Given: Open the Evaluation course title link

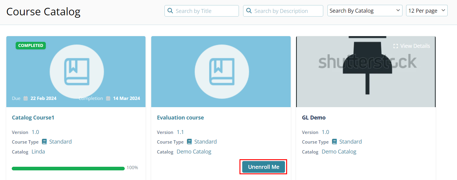Looking at the screenshot, I should (180, 118).
